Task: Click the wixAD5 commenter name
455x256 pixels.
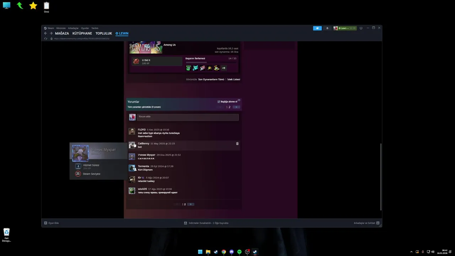Action: 142,189
